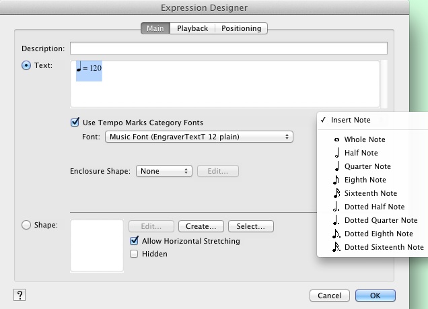The height and width of the screenshot is (309, 428).
Task: Select the Text radio button
Action: tap(26, 65)
